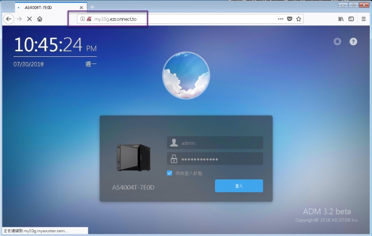The width and height of the screenshot is (372, 236).
Task: Click the AS4004T-7E0D device name text
Action: (x=133, y=187)
